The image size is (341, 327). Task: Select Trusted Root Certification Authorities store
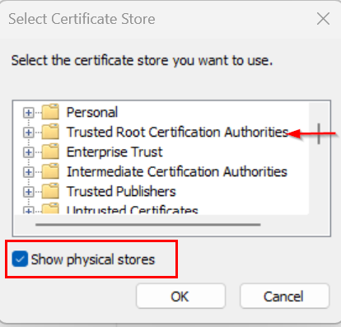point(177,132)
